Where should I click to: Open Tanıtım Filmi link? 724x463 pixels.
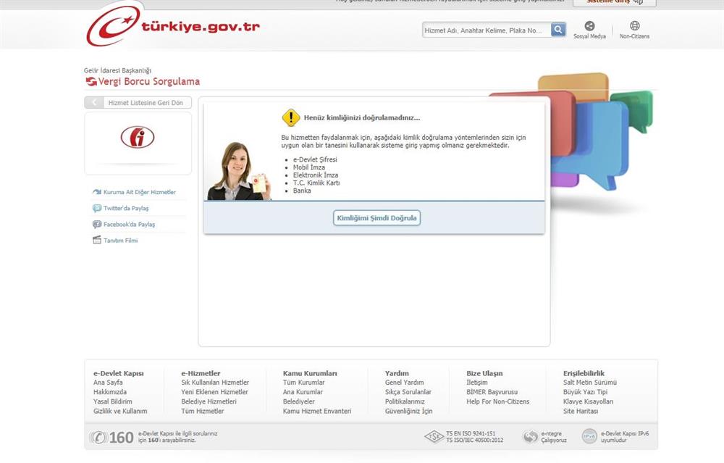pyautogui.click(x=120, y=241)
